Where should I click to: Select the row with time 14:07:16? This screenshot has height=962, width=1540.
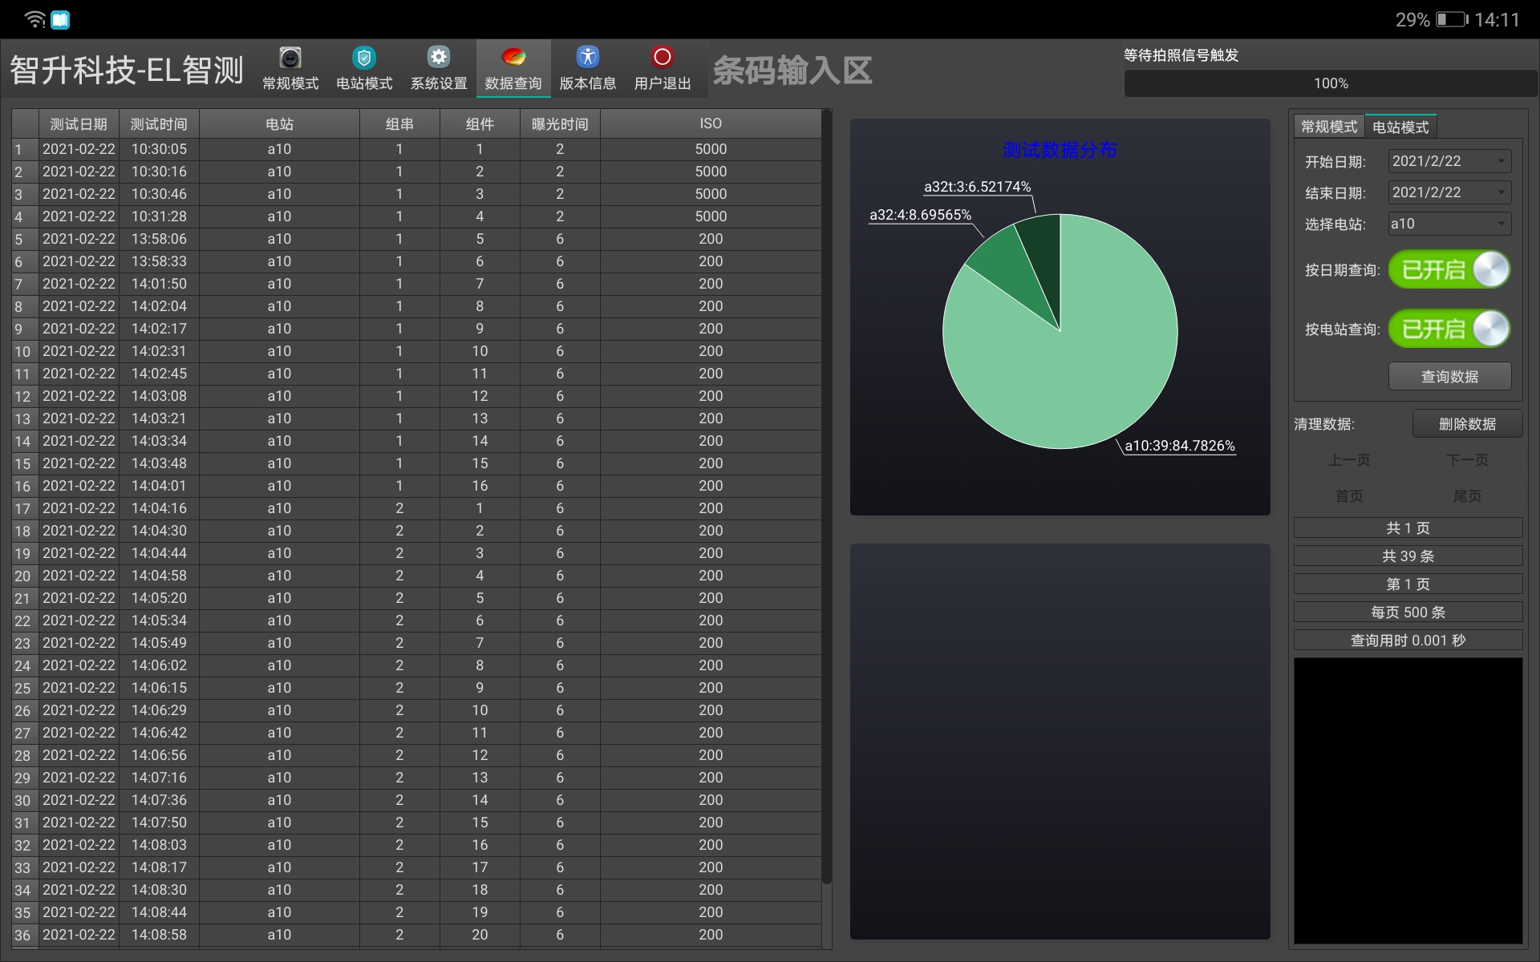click(416, 778)
